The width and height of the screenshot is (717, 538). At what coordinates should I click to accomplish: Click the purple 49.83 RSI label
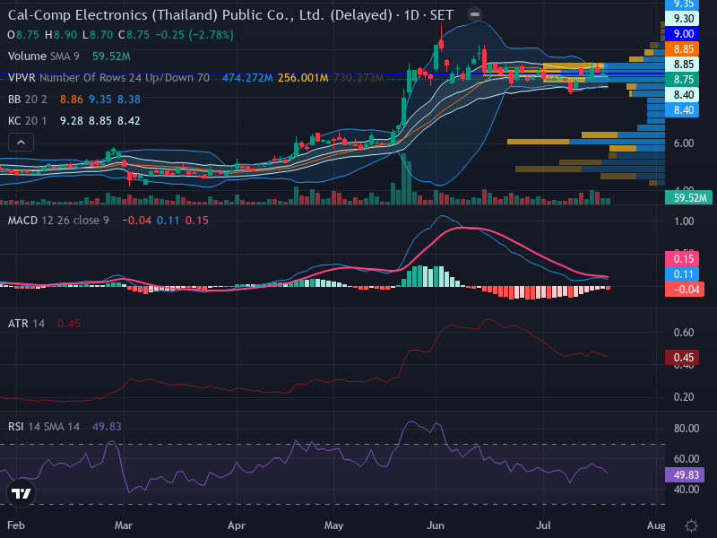(x=685, y=475)
